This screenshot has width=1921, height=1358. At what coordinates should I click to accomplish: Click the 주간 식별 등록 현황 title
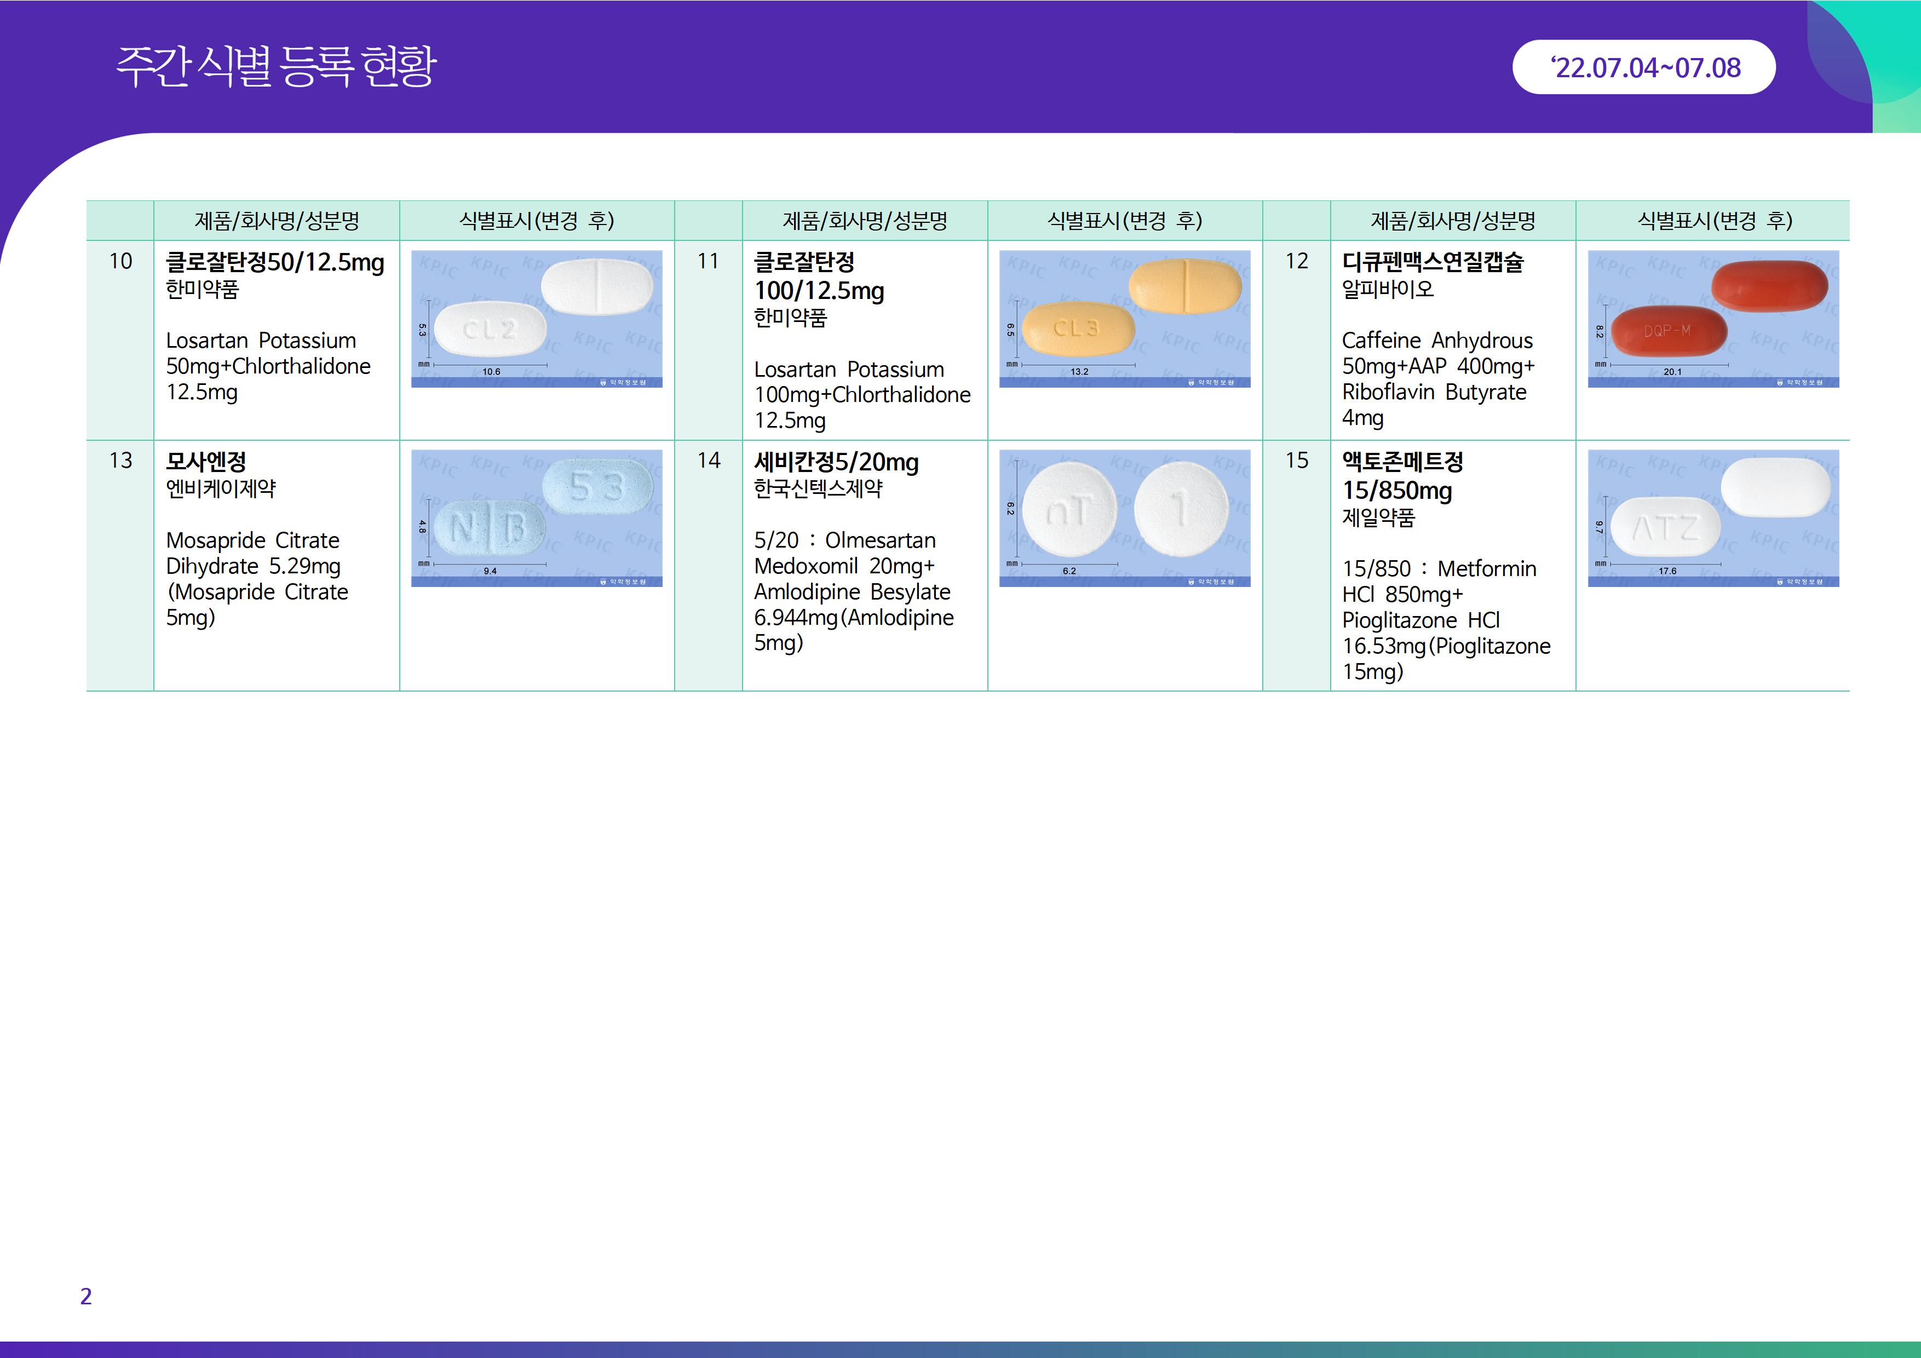click(276, 65)
